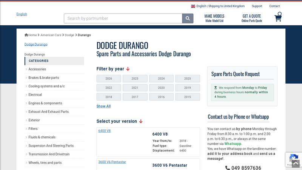Filter by year 2019
302x170 pixels.
(187, 88)
